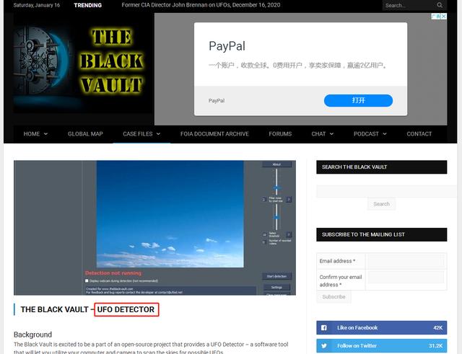
Task: Click SEARCH THE BLACK VAULT header
Action: coord(382,167)
